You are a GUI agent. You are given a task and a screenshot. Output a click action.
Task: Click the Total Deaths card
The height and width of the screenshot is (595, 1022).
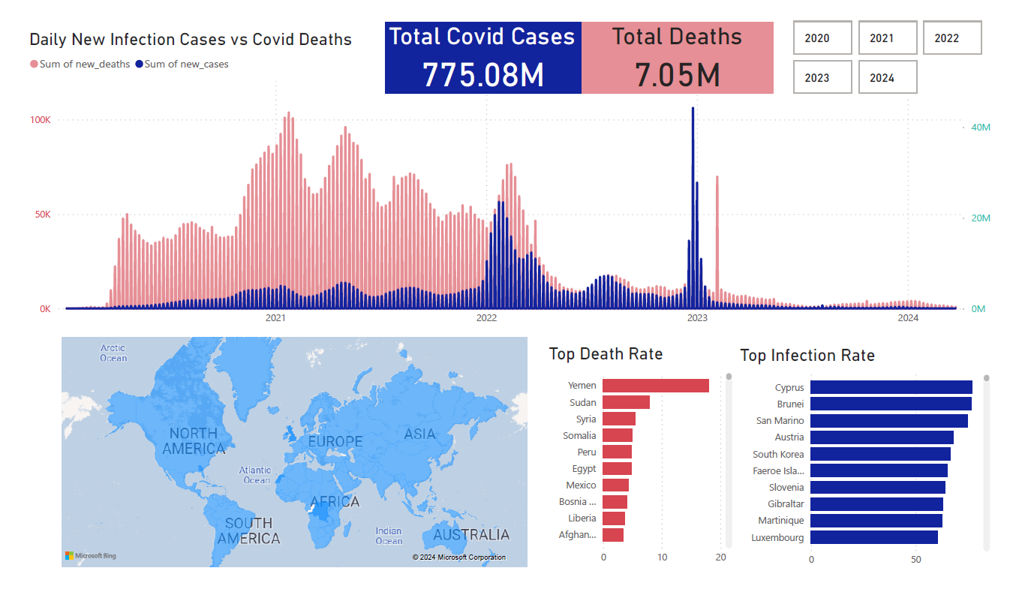(677, 58)
